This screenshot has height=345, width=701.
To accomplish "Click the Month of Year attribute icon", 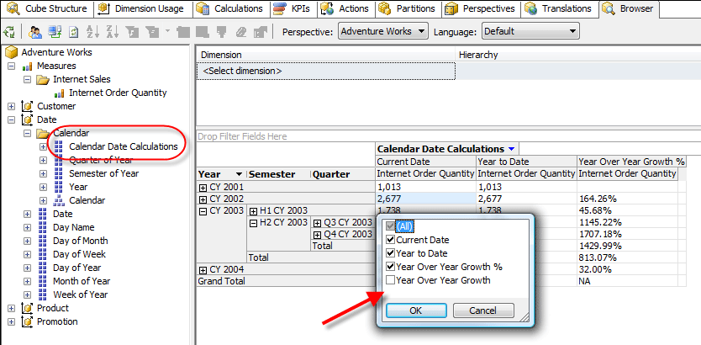I will coord(43,281).
